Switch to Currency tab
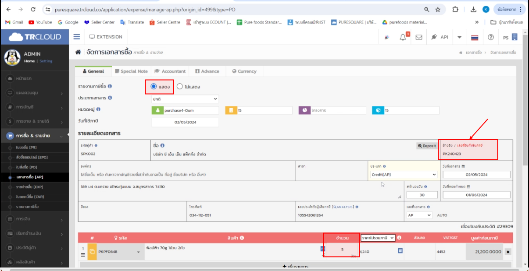Image resolution: width=529 pixels, height=271 pixels. (244, 71)
